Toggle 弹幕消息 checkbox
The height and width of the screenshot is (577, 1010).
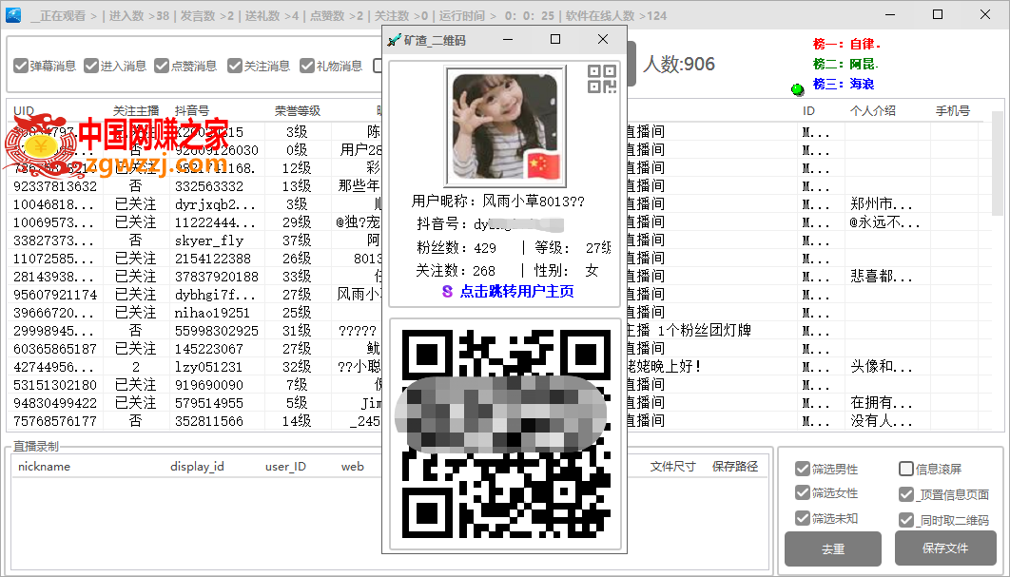[21, 66]
